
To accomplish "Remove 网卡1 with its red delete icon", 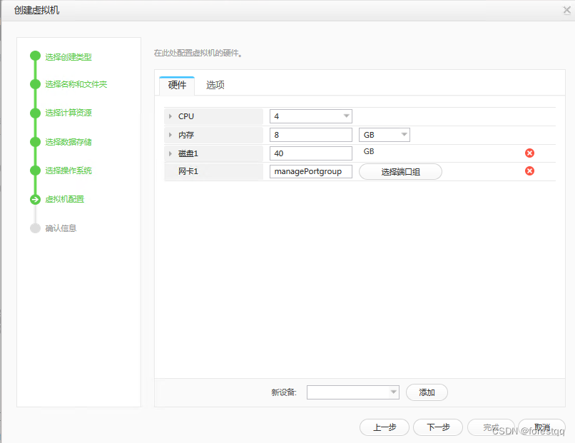I will point(529,171).
